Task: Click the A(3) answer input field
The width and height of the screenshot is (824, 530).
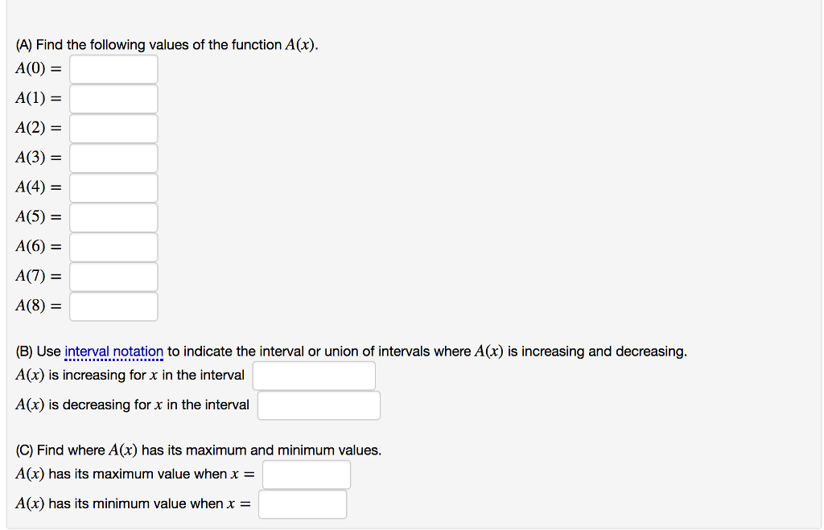Action: 113,158
